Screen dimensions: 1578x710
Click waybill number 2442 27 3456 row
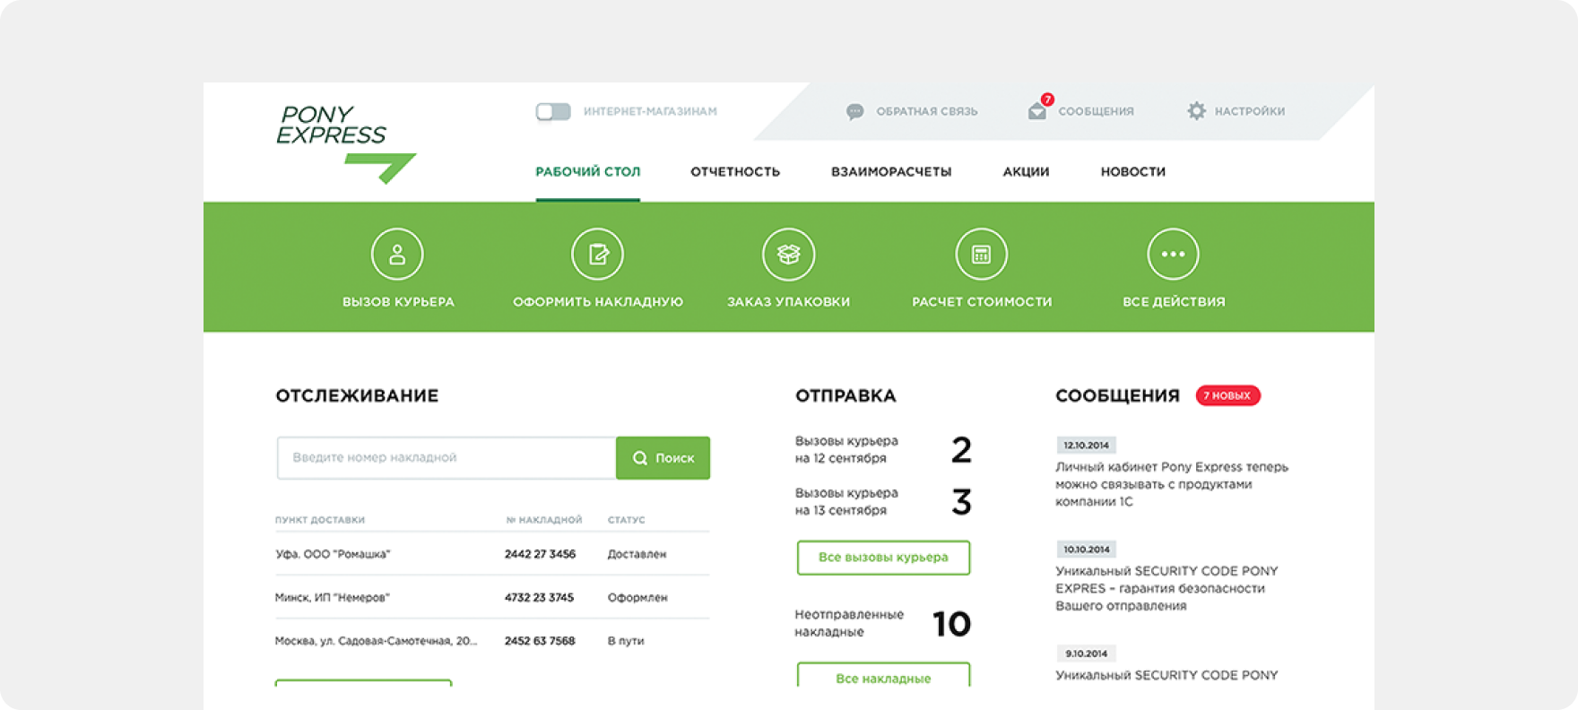(540, 554)
